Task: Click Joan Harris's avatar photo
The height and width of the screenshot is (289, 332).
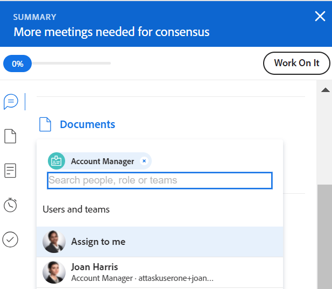Action: (54, 272)
